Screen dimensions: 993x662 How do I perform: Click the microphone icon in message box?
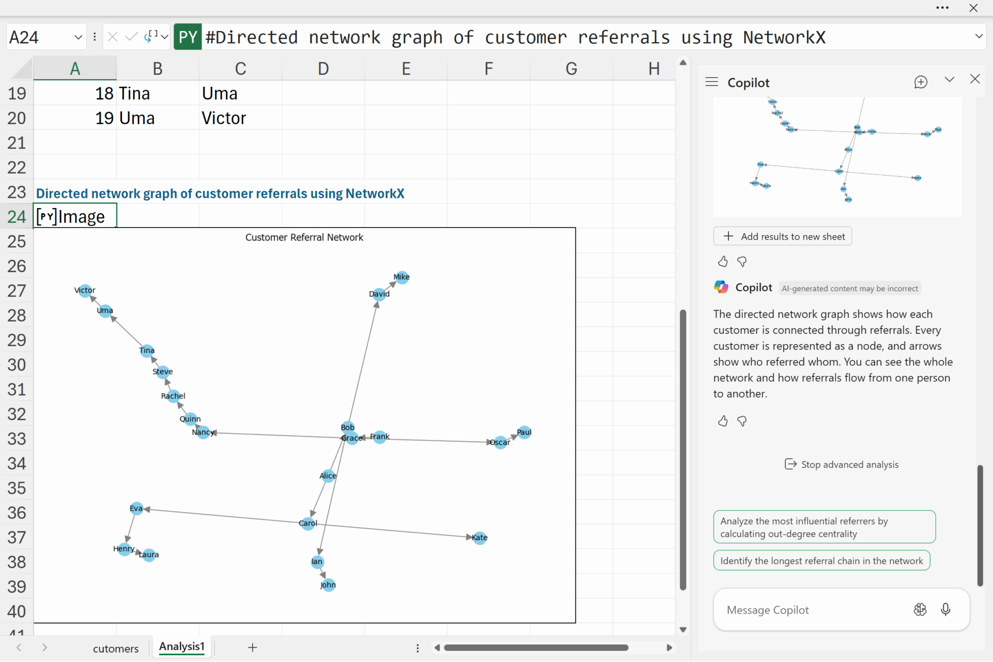click(x=945, y=610)
